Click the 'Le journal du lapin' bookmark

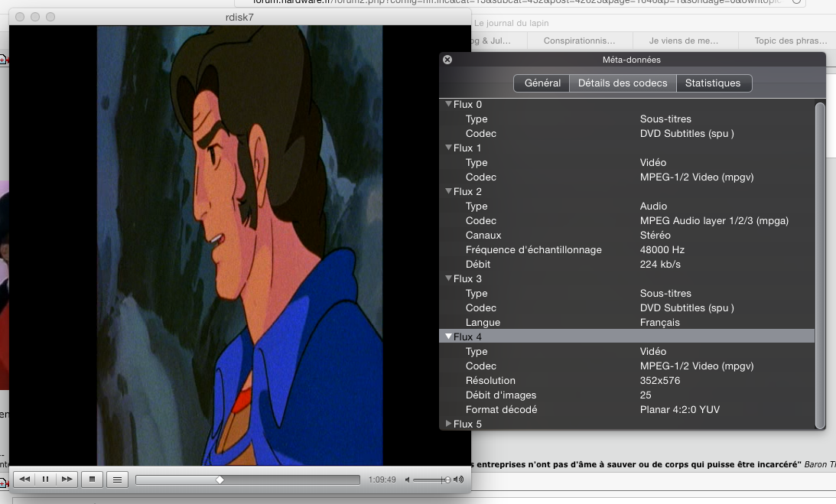[x=511, y=23]
